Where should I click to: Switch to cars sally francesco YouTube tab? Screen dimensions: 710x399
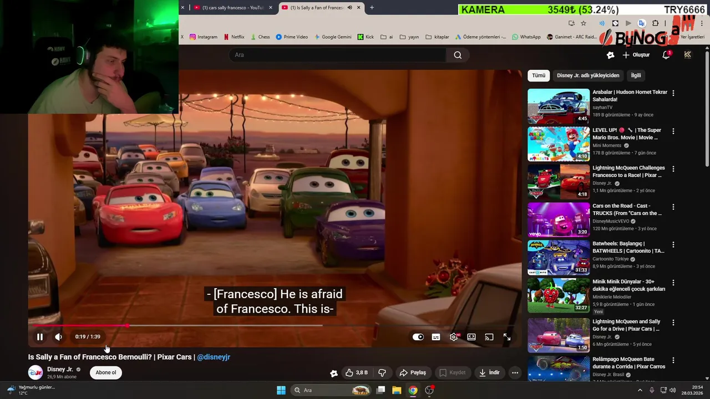coord(232,8)
